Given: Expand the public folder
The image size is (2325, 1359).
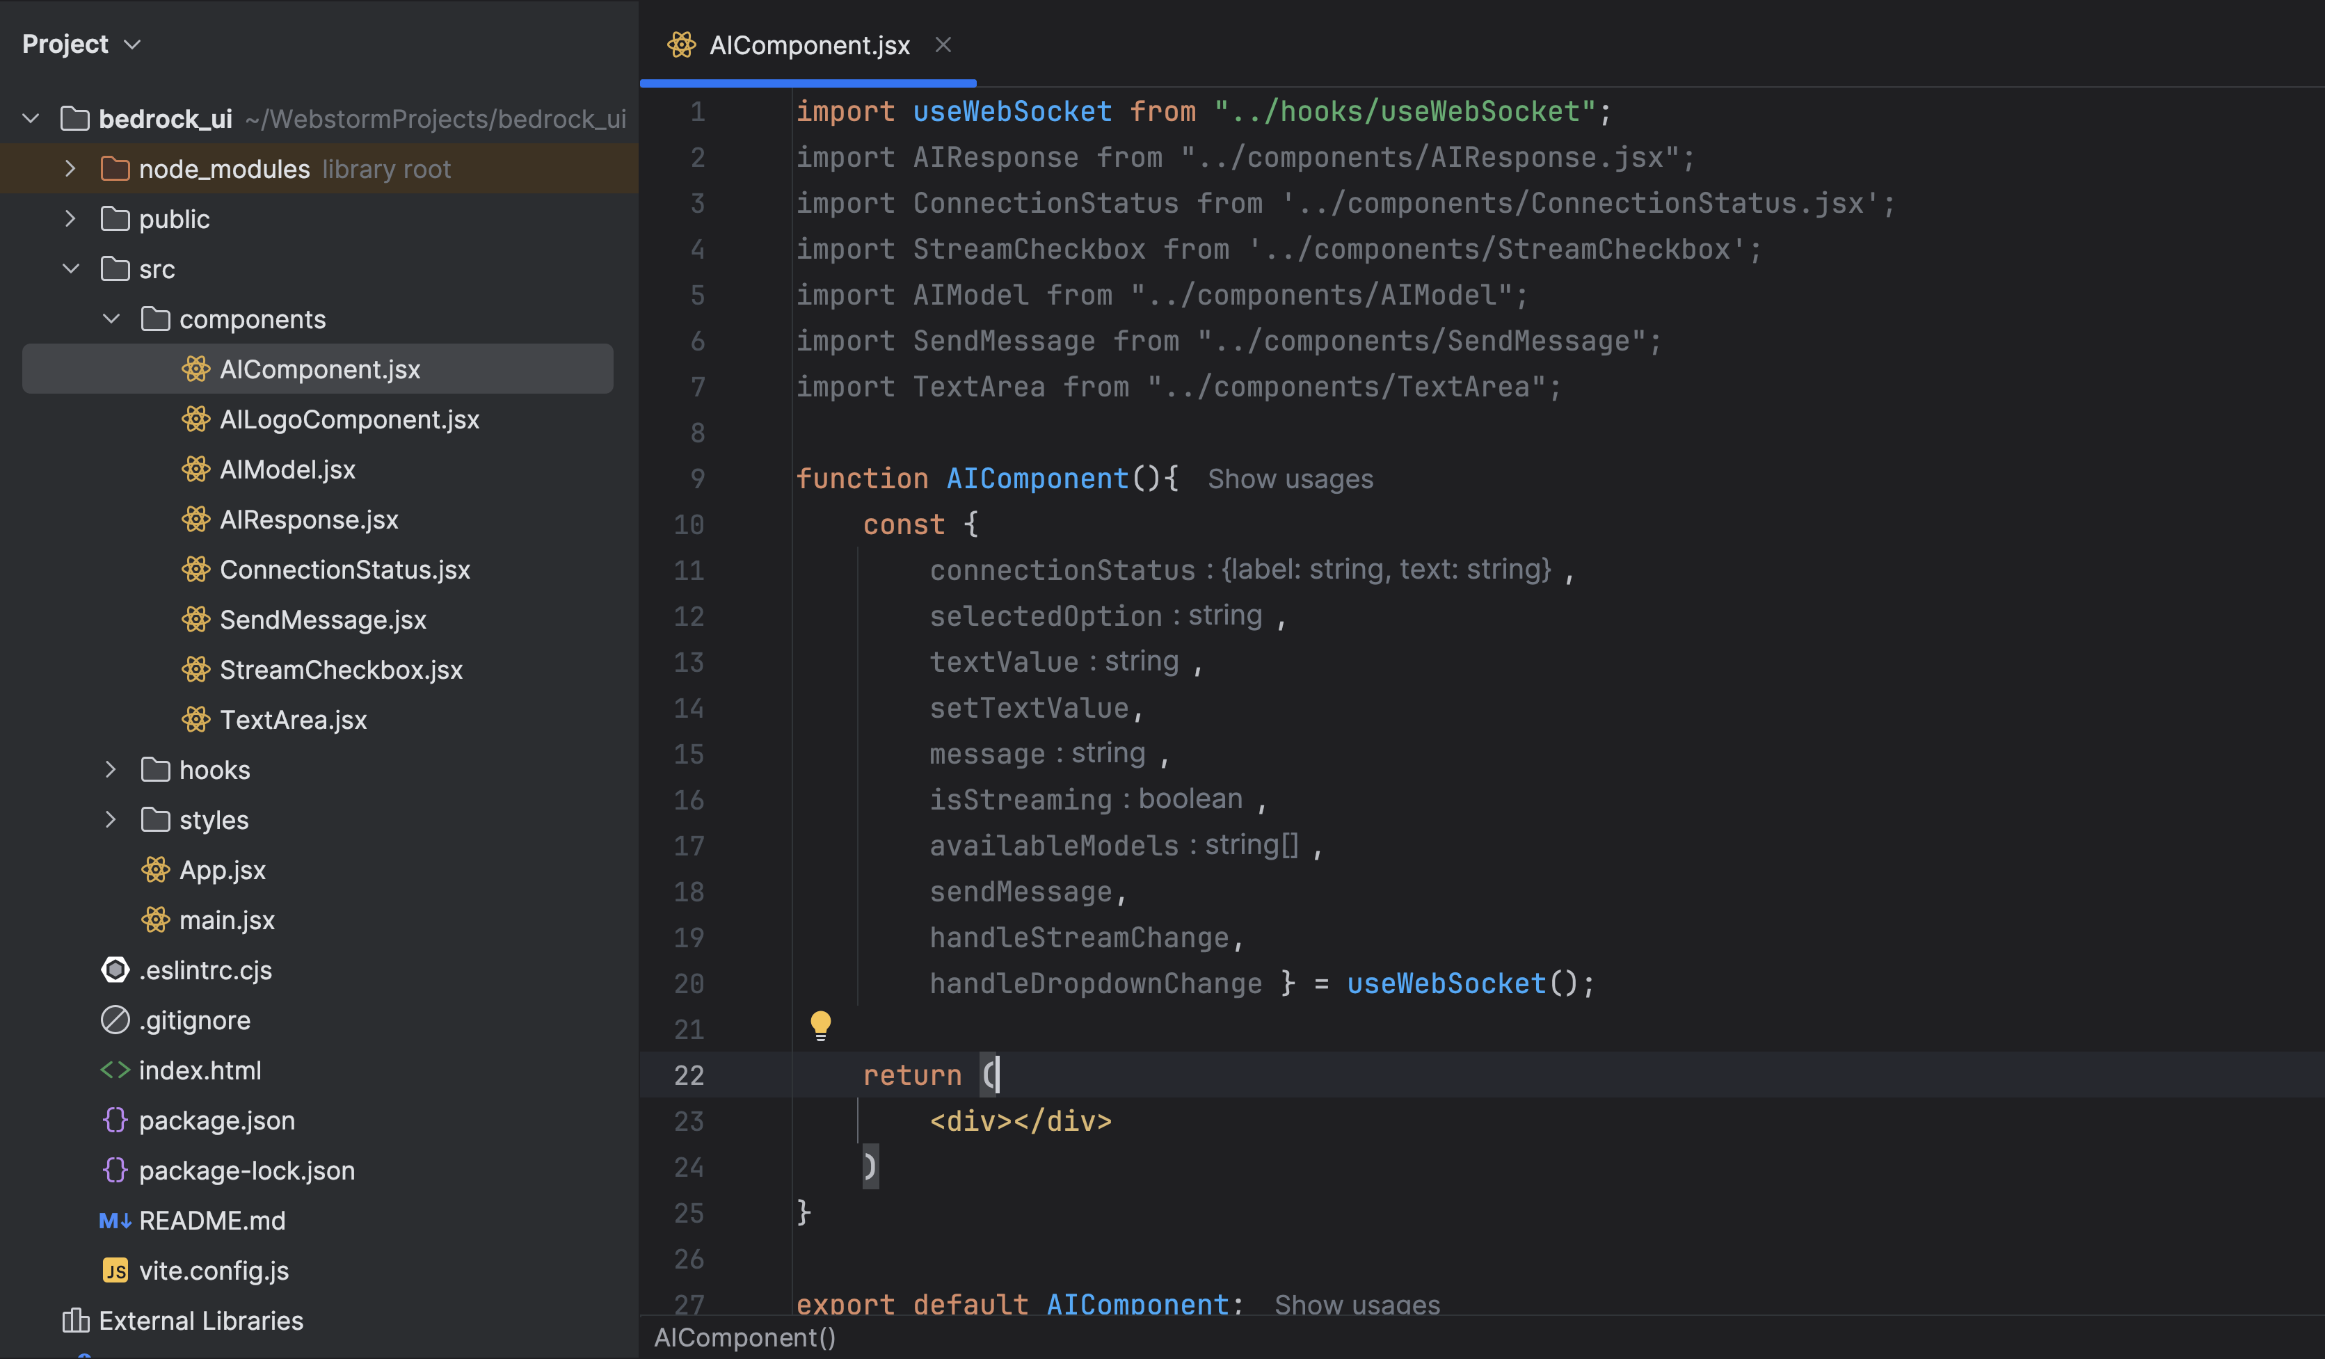Looking at the screenshot, I should click(x=70, y=218).
